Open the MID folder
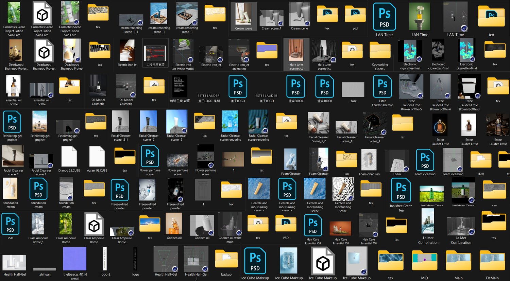Viewport: 510px width, 281px height. (x=425, y=260)
